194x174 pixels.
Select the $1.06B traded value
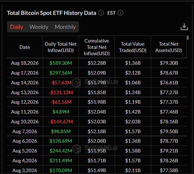(x=133, y=82)
